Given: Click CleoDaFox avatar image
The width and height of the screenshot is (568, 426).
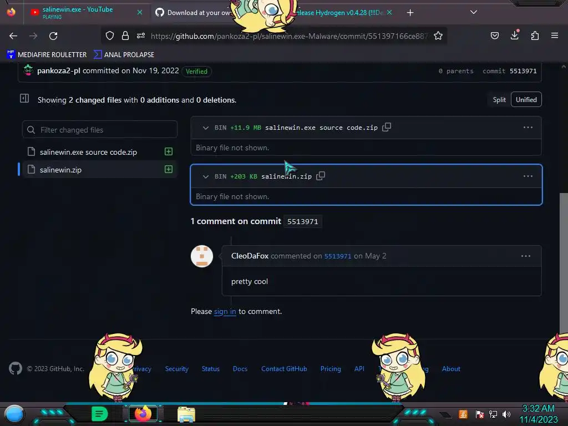Looking at the screenshot, I should coord(202,256).
